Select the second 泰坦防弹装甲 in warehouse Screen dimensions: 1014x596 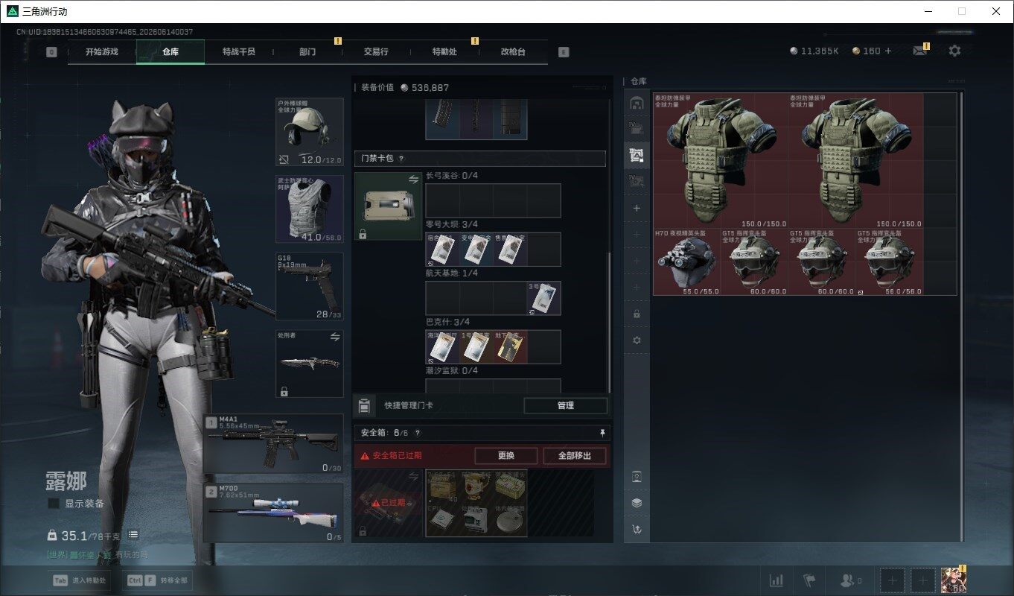(x=856, y=160)
